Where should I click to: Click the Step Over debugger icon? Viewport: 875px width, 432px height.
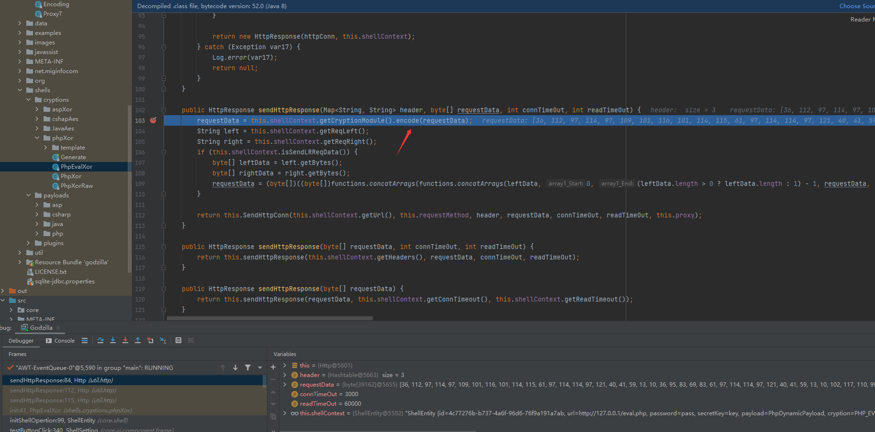[100, 340]
